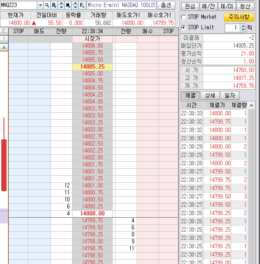Viewport: 260px width, 264px height.
Task: Click the right STOP column header
Action: (x=168, y=31)
